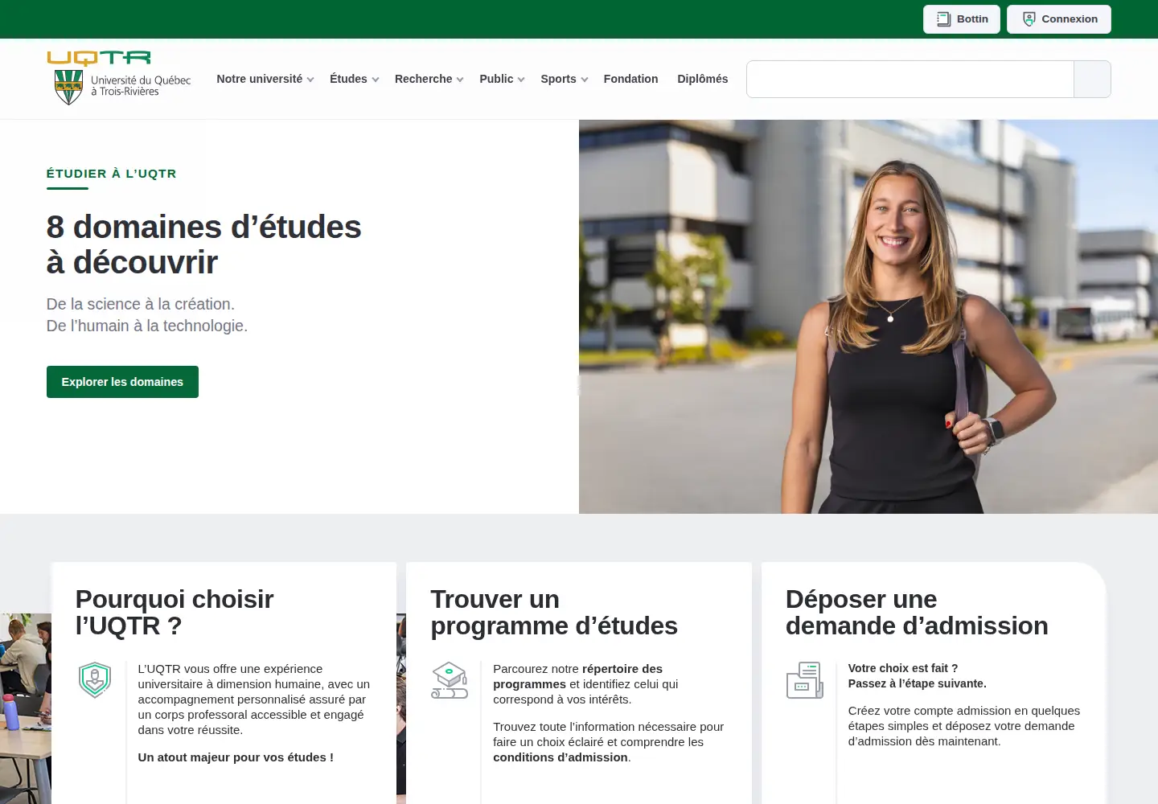Submit search using button beside search field
This screenshot has height=804, width=1158.
(1092, 79)
